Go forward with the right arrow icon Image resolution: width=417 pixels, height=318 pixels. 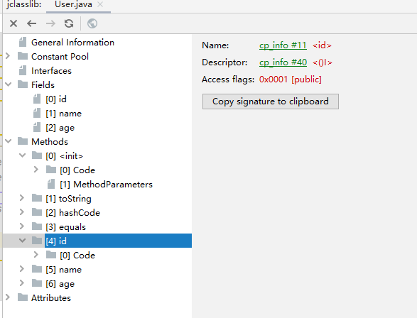pos(50,23)
